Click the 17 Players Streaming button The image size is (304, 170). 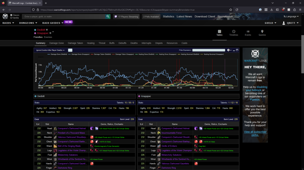click(126, 16)
